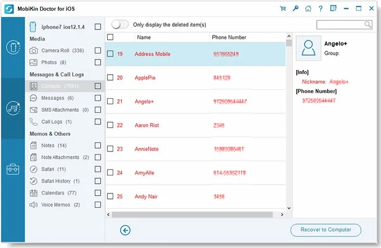
Task: Open the toolbox icon in left sidebar
Action: pos(13,169)
